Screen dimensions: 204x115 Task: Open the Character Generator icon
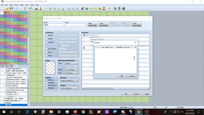tap(104, 9)
